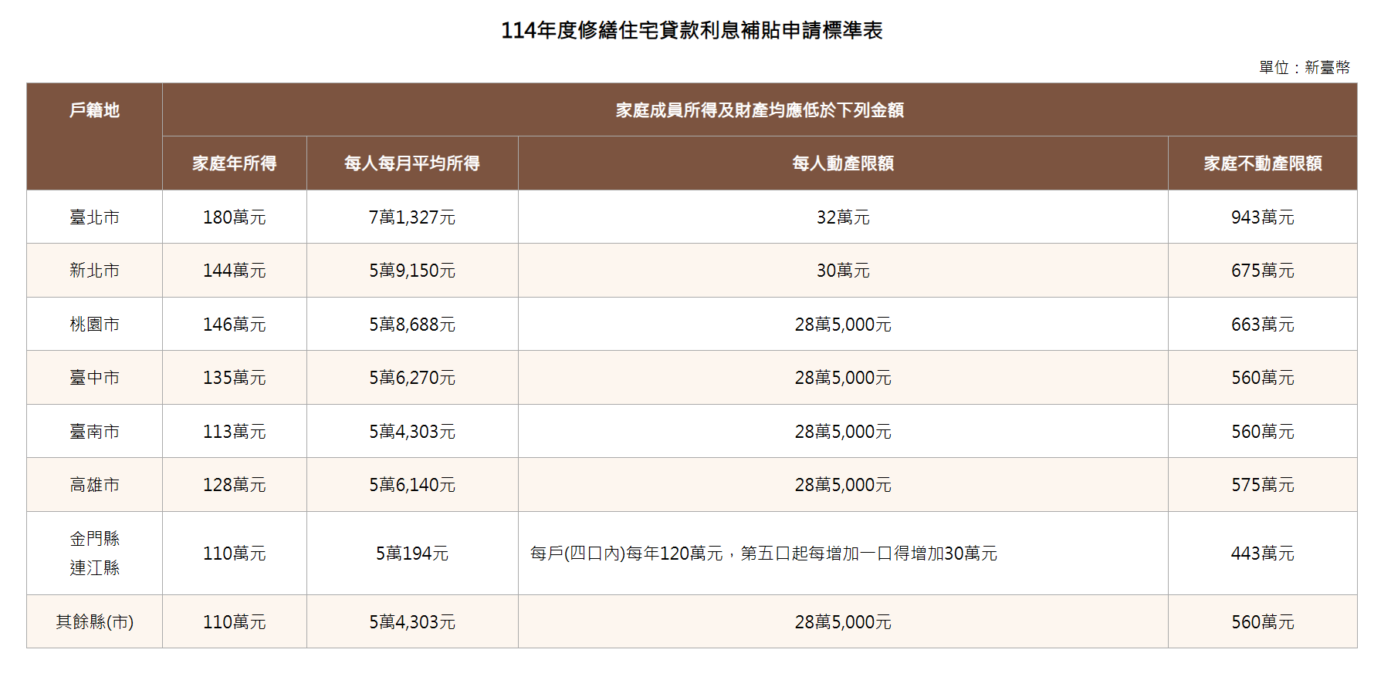Select the 家庭年所得 column header
This screenshot has height=700, width=1391.
235,163
